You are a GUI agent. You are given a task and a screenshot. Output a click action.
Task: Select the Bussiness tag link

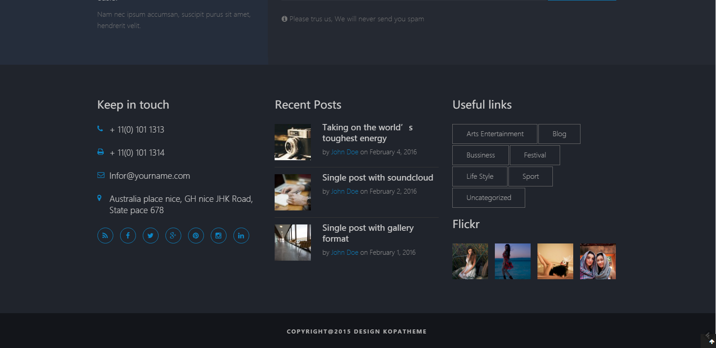pos(480,155)
